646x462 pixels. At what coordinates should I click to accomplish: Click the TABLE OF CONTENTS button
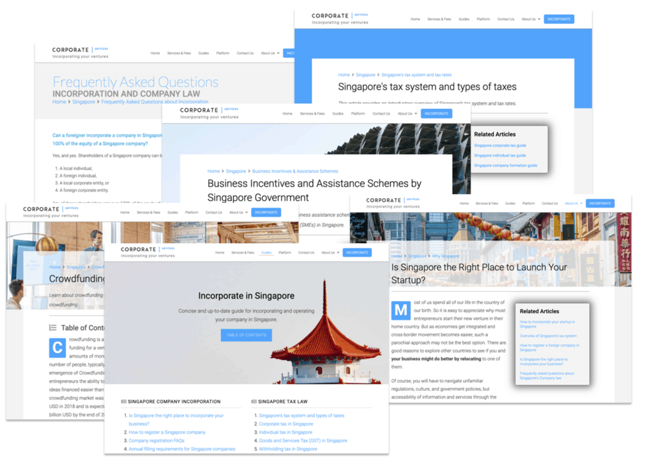[246, 335]
